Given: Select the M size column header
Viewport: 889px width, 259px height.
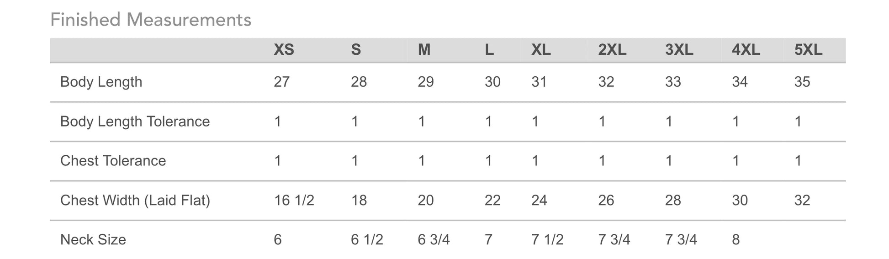Looking at the screenshot, I should (424, 49).
